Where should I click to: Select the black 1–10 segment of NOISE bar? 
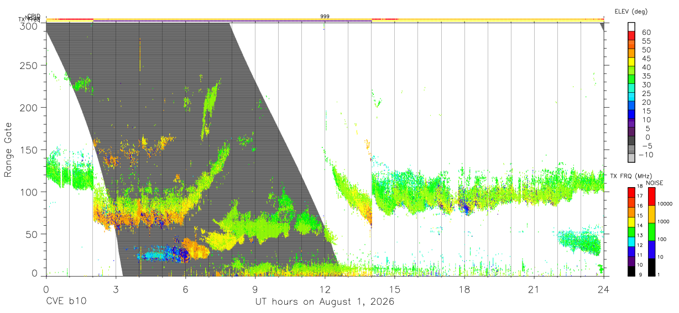click(651, 267)
